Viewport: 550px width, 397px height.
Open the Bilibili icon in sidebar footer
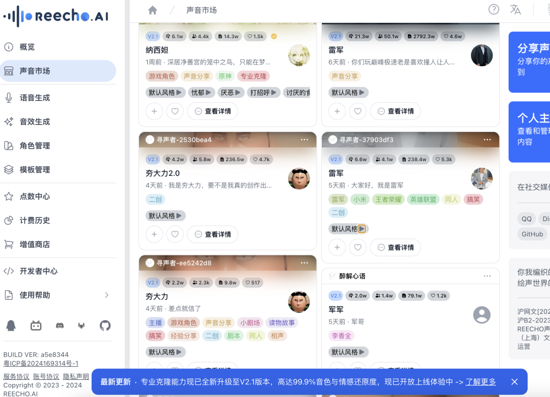coord(36,325)
